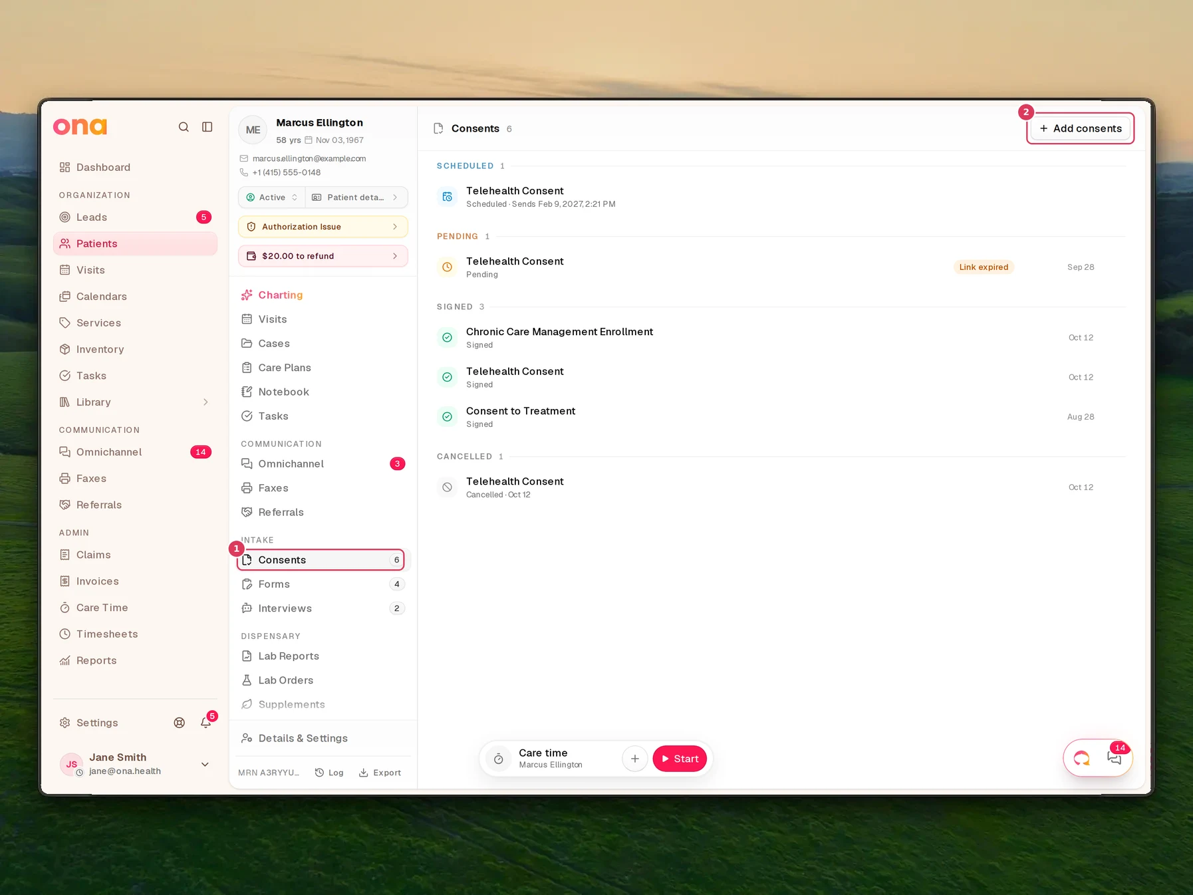Open patient Charting section
The width and height of the screenshot is (1193, 895).
(323, 295)
